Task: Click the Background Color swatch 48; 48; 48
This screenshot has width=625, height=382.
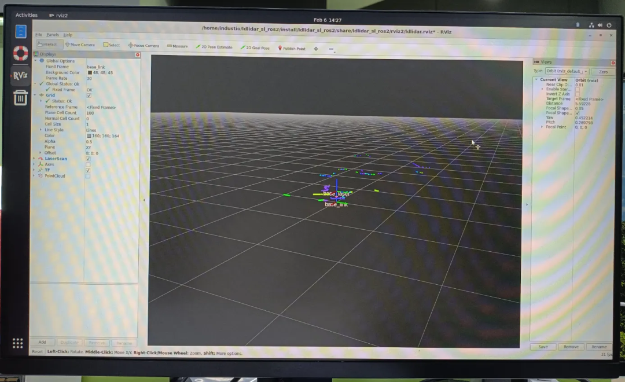Action: (90, 72)
